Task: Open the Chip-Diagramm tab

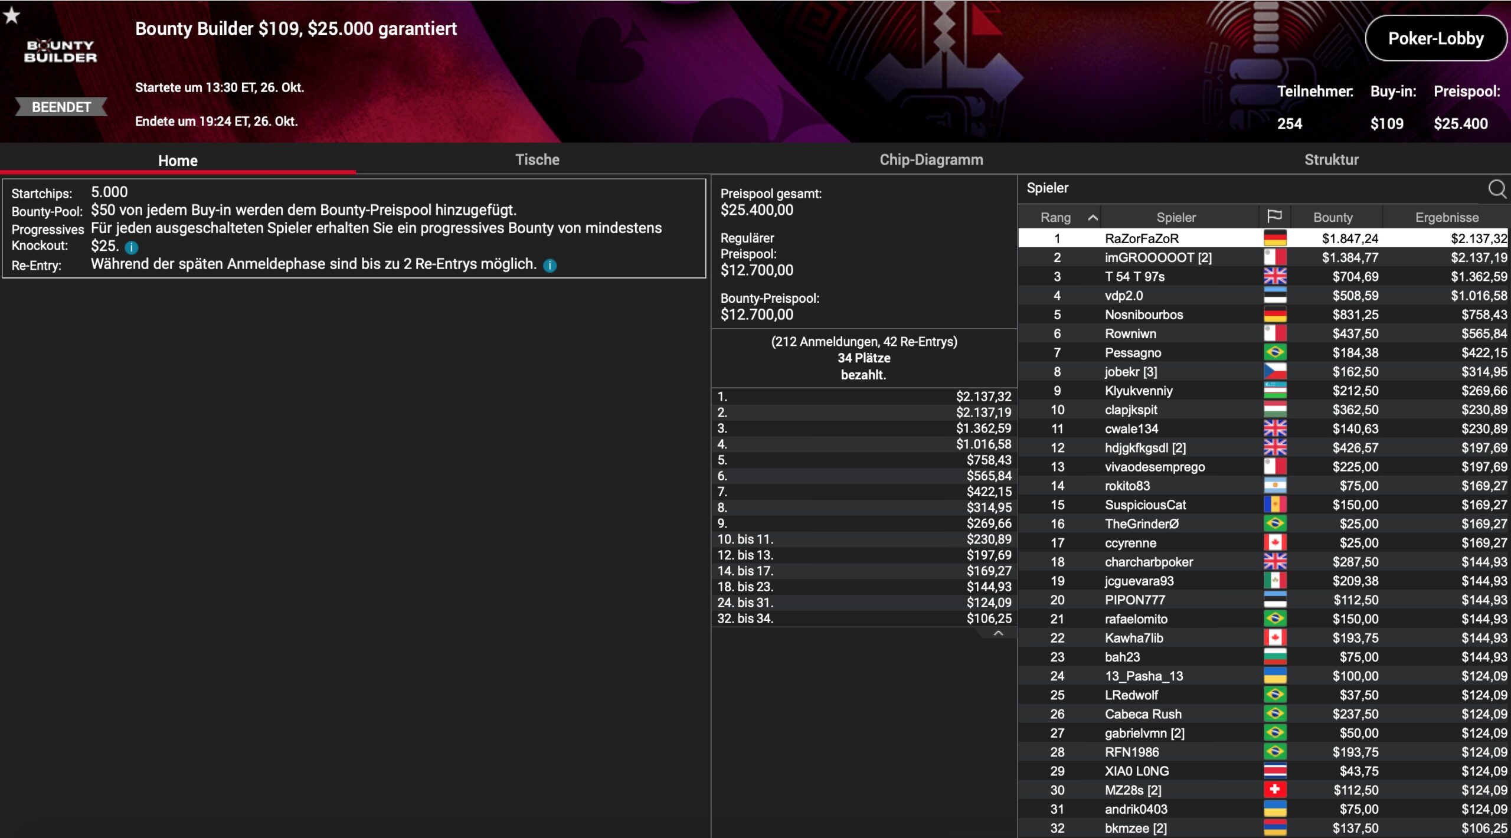Action: [x=931, y=159]
